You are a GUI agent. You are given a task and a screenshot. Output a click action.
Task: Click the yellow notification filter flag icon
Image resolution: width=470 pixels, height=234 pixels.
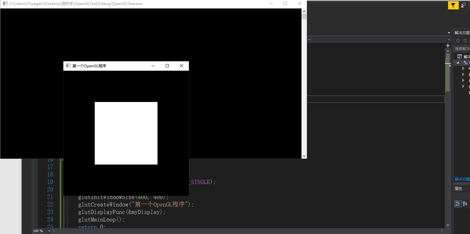(x=453, y=5)
